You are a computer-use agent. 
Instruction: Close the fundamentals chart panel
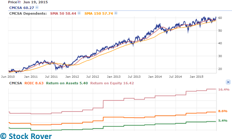click(x=228, y=82)
